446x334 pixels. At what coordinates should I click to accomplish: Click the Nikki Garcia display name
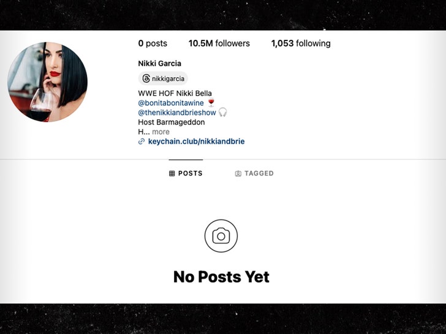point(159,64)
